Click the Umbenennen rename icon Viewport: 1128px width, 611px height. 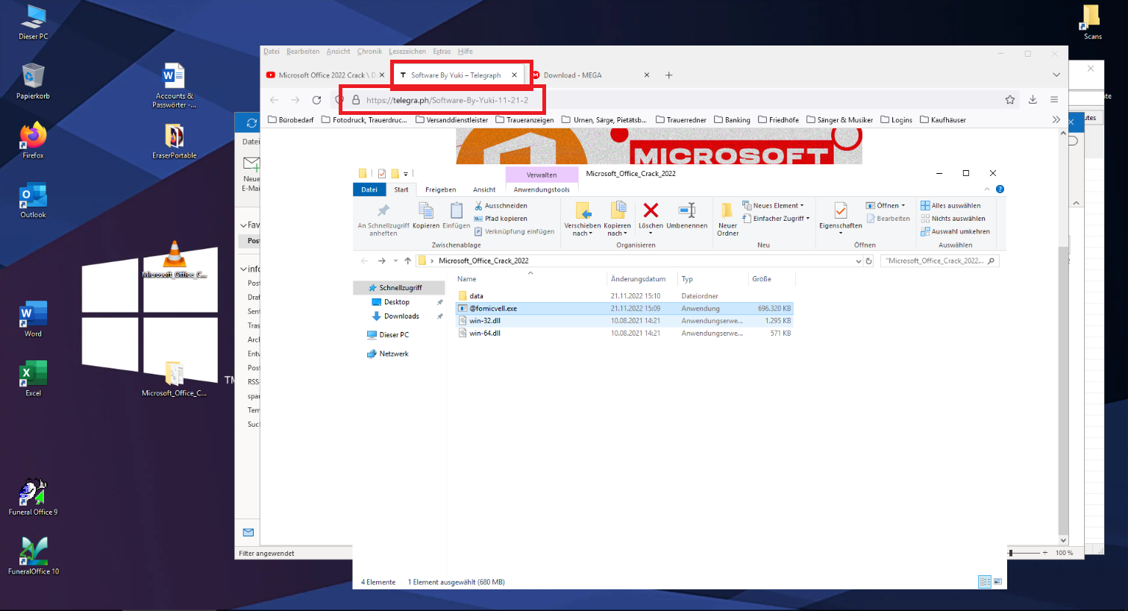pos(686,212)
